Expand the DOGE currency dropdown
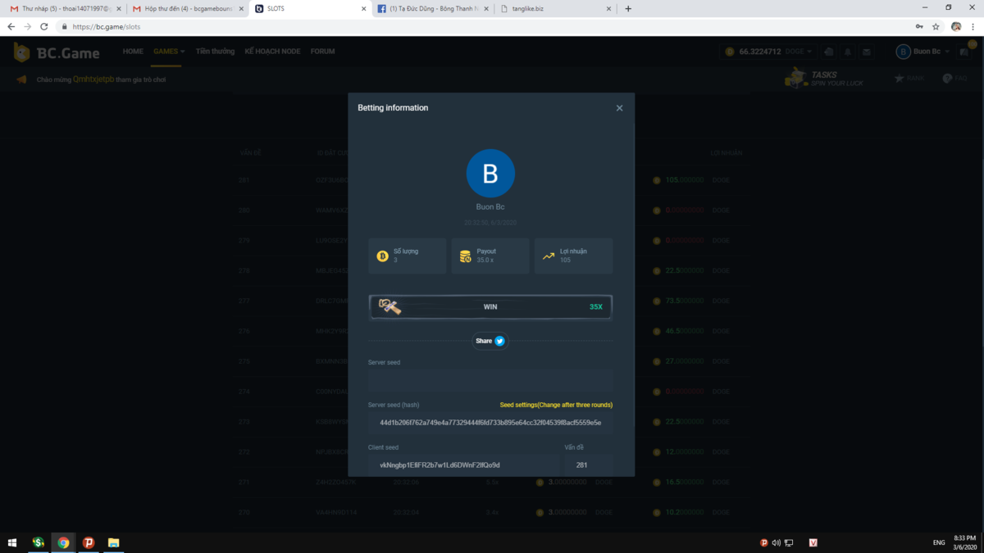This screenshot has width=984, height=553. pos(798,52)
